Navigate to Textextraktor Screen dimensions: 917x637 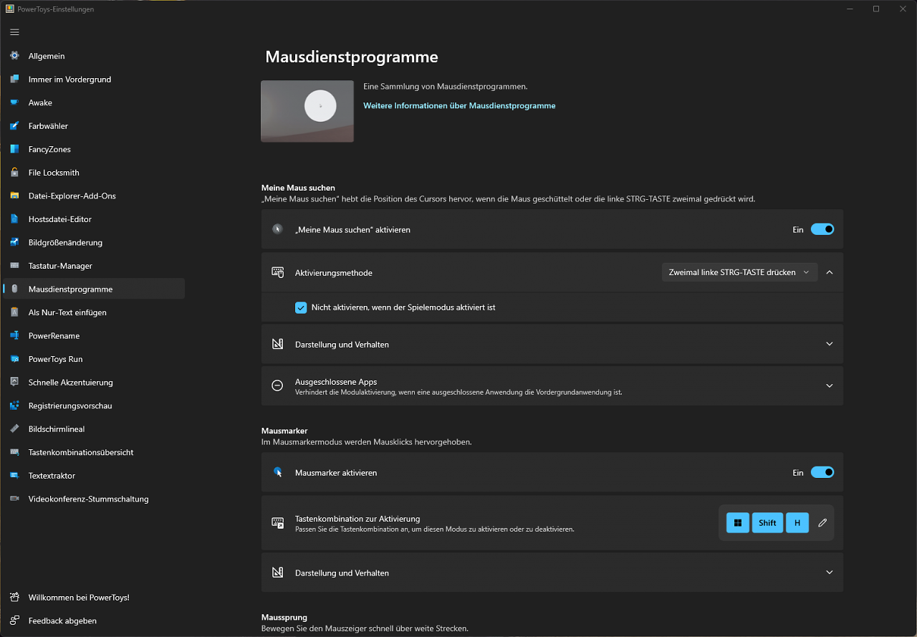click(x=94, y=476)
